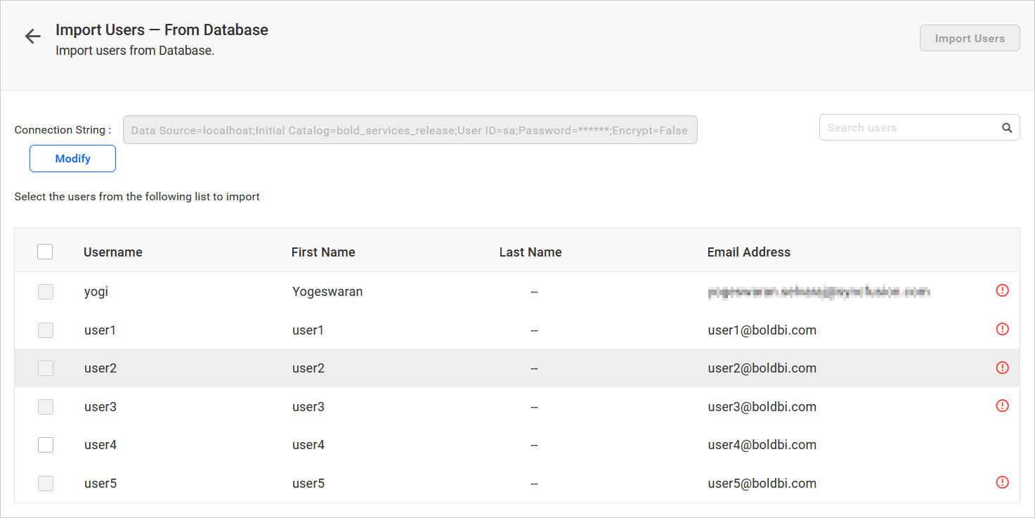Click the red warning icon for yogi
Screen dimensions: 1035x518
1003,290
